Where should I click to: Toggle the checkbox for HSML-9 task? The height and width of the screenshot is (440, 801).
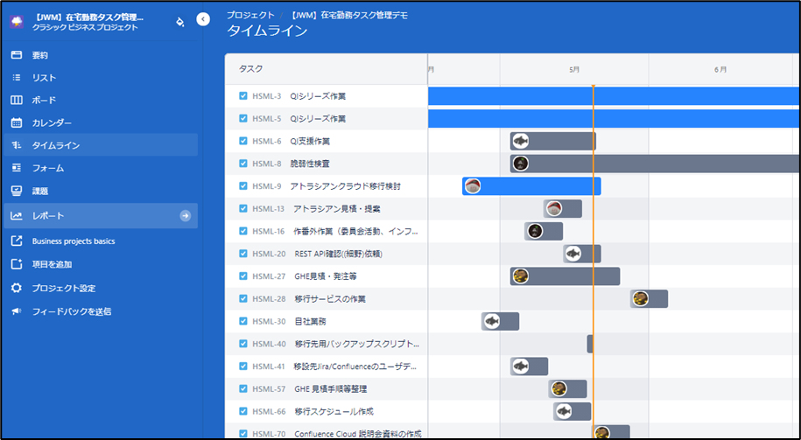(x=243, y=186)
